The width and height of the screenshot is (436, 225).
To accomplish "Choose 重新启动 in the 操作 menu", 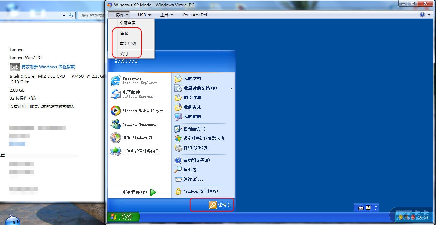I will pos(131,44).
